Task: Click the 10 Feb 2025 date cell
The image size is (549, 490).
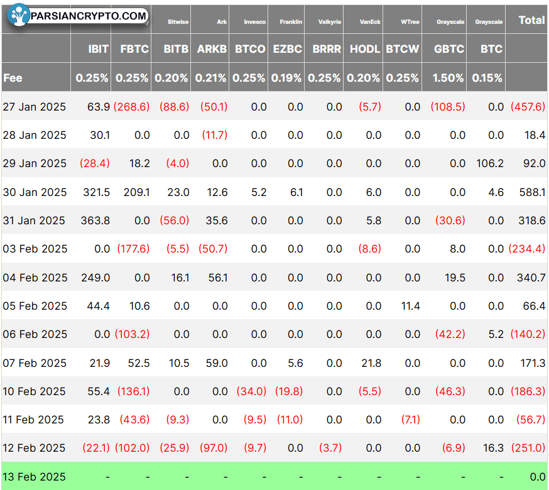Action: [x=34, y=391]
